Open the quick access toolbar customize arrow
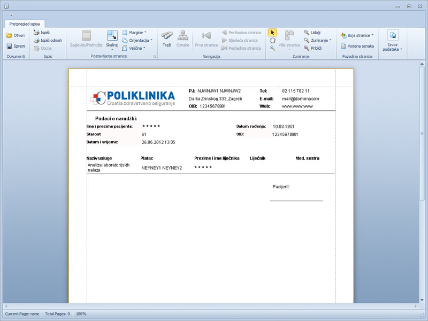Viewport: 428px width, 321px height. [x=11, y=15]
